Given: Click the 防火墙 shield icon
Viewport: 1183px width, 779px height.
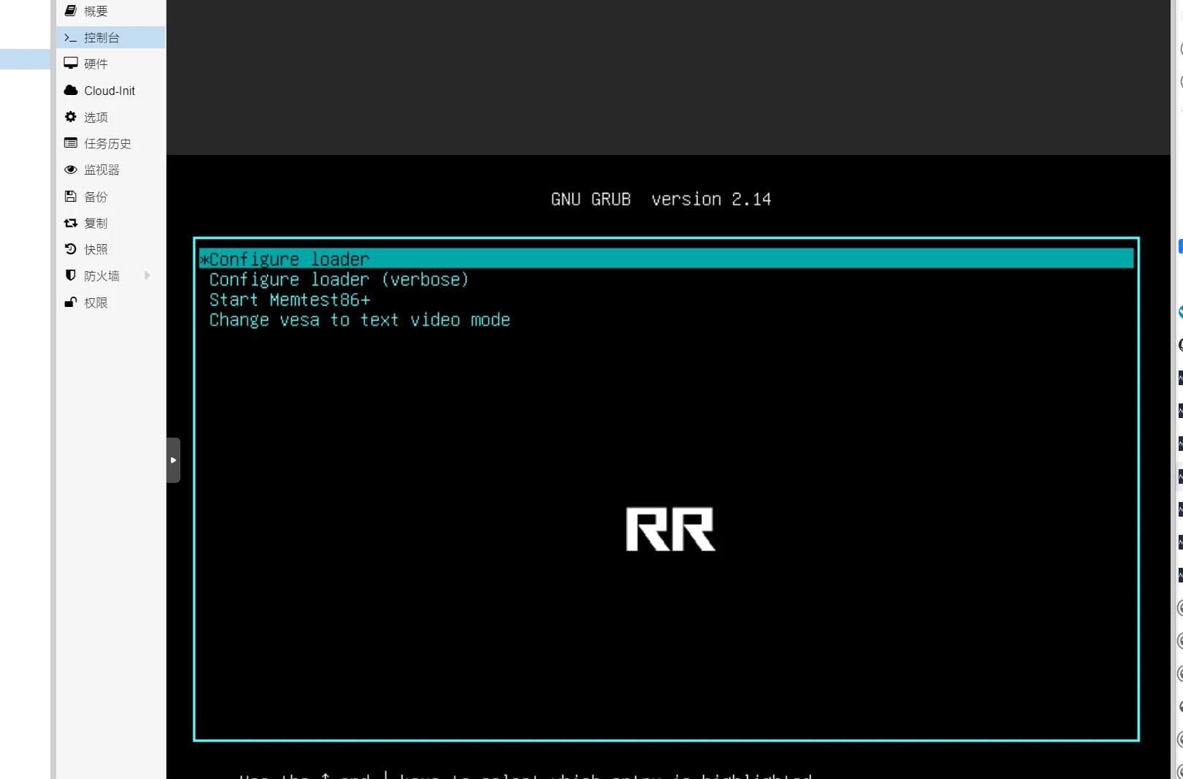Looking at the screenshot, I should coord(71,275).
